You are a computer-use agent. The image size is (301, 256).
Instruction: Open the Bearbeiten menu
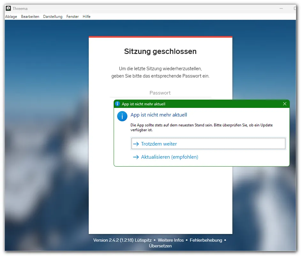click(30, 17)
